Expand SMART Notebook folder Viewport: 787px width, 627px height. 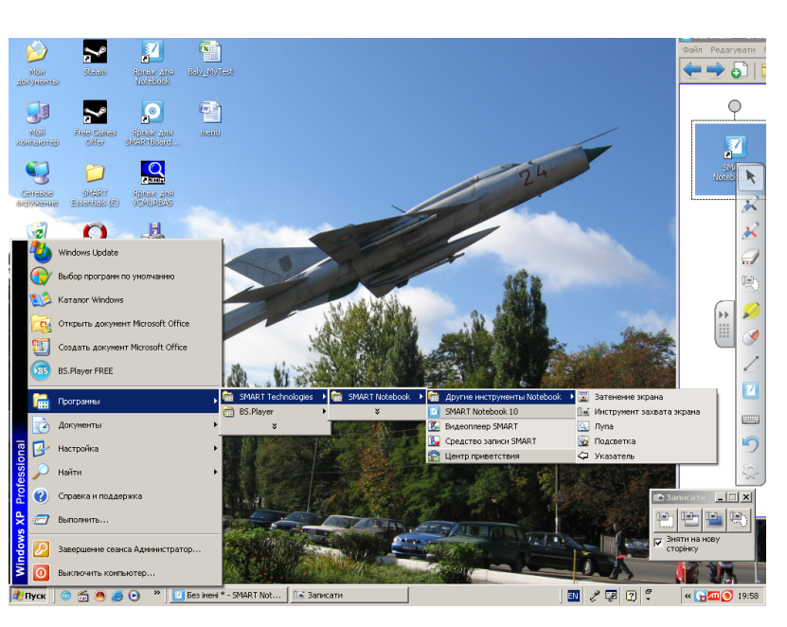pos(378,397)
